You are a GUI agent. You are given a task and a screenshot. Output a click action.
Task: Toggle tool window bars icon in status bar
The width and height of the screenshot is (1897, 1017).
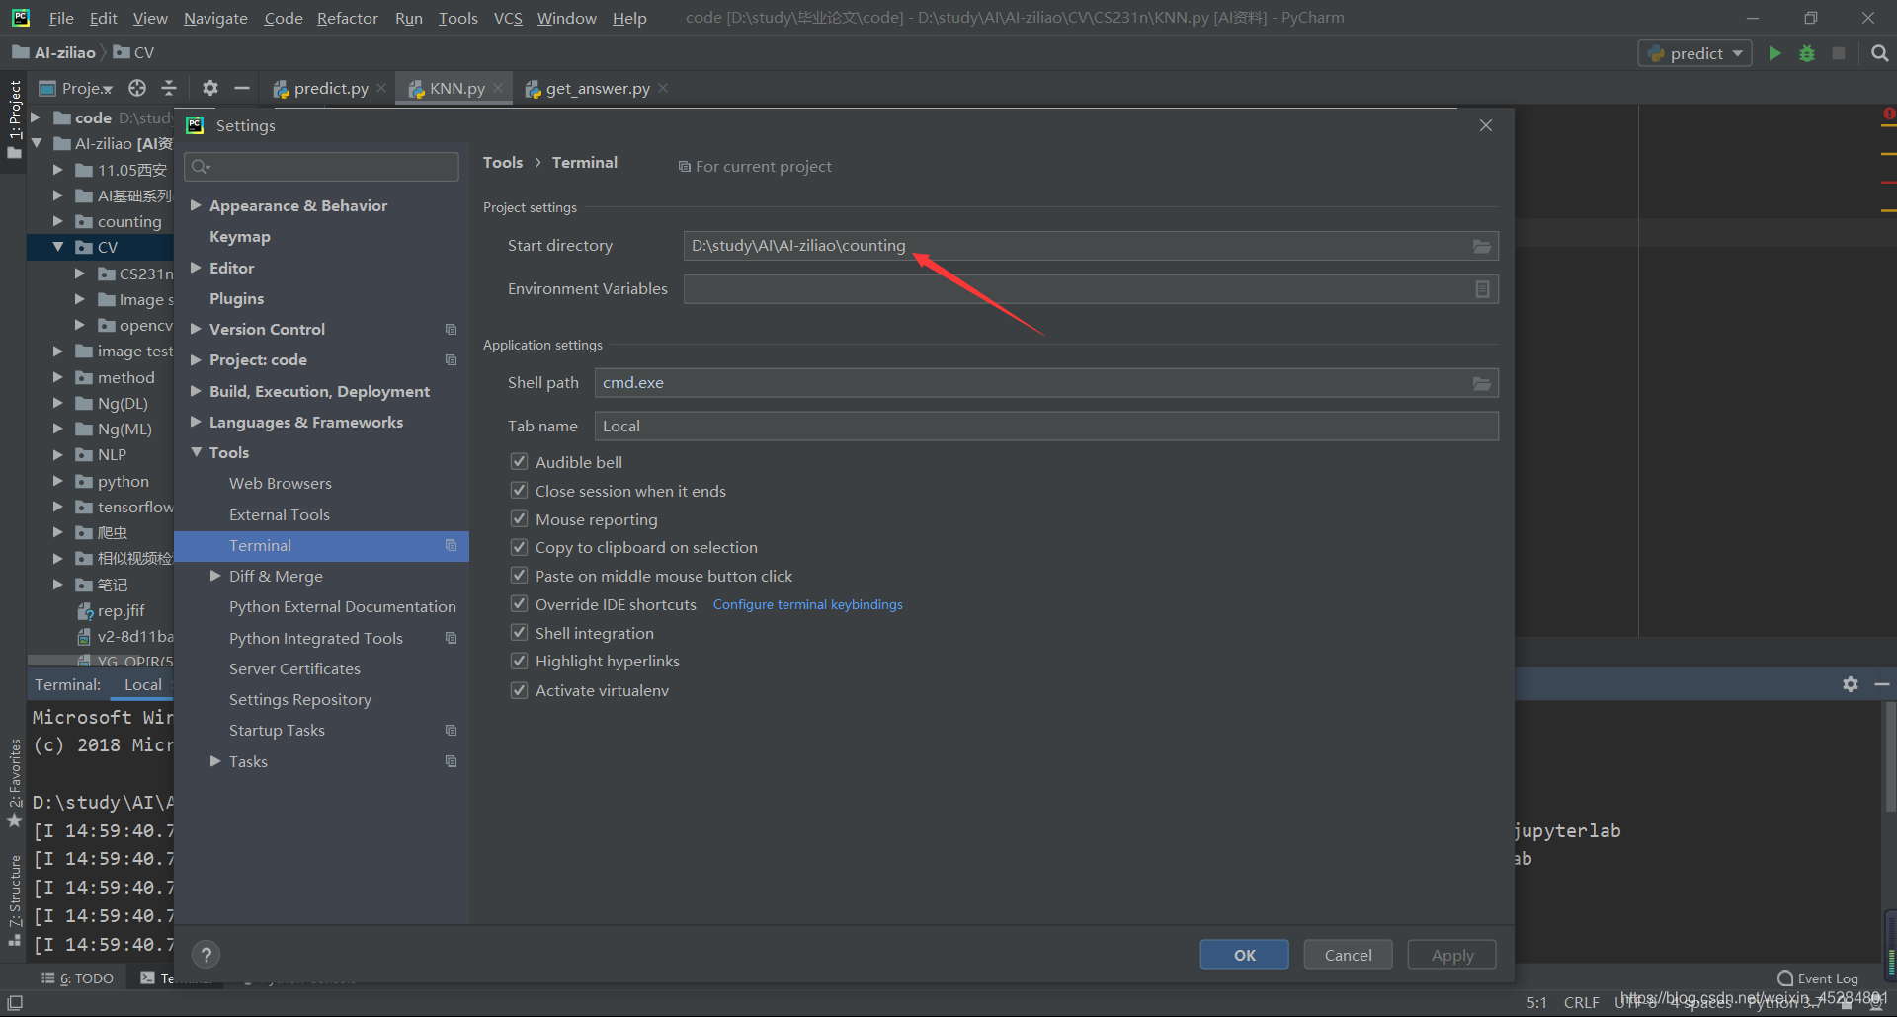click(15, 1002)
